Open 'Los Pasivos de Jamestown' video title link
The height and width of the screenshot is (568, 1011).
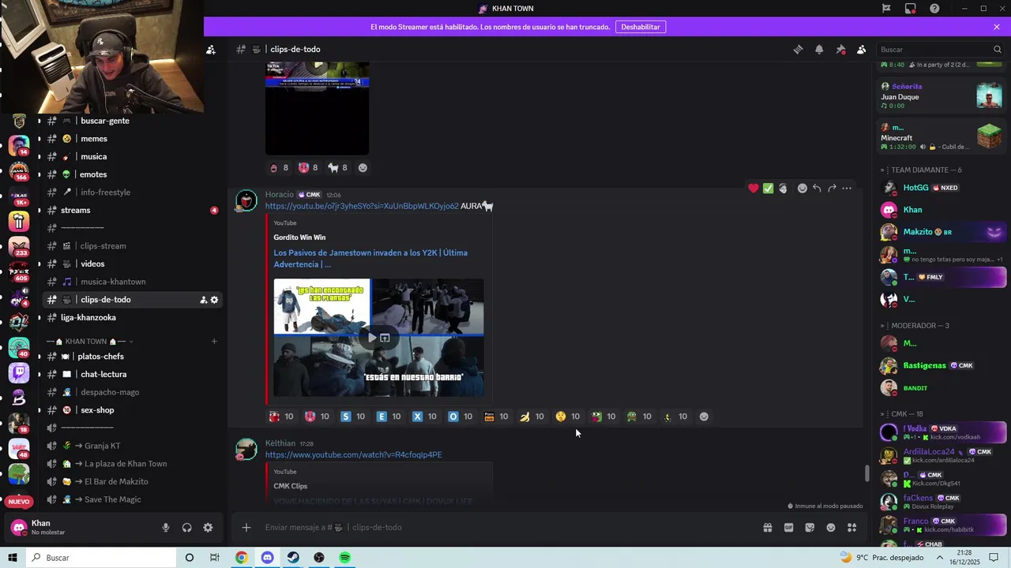pos(370,259)
